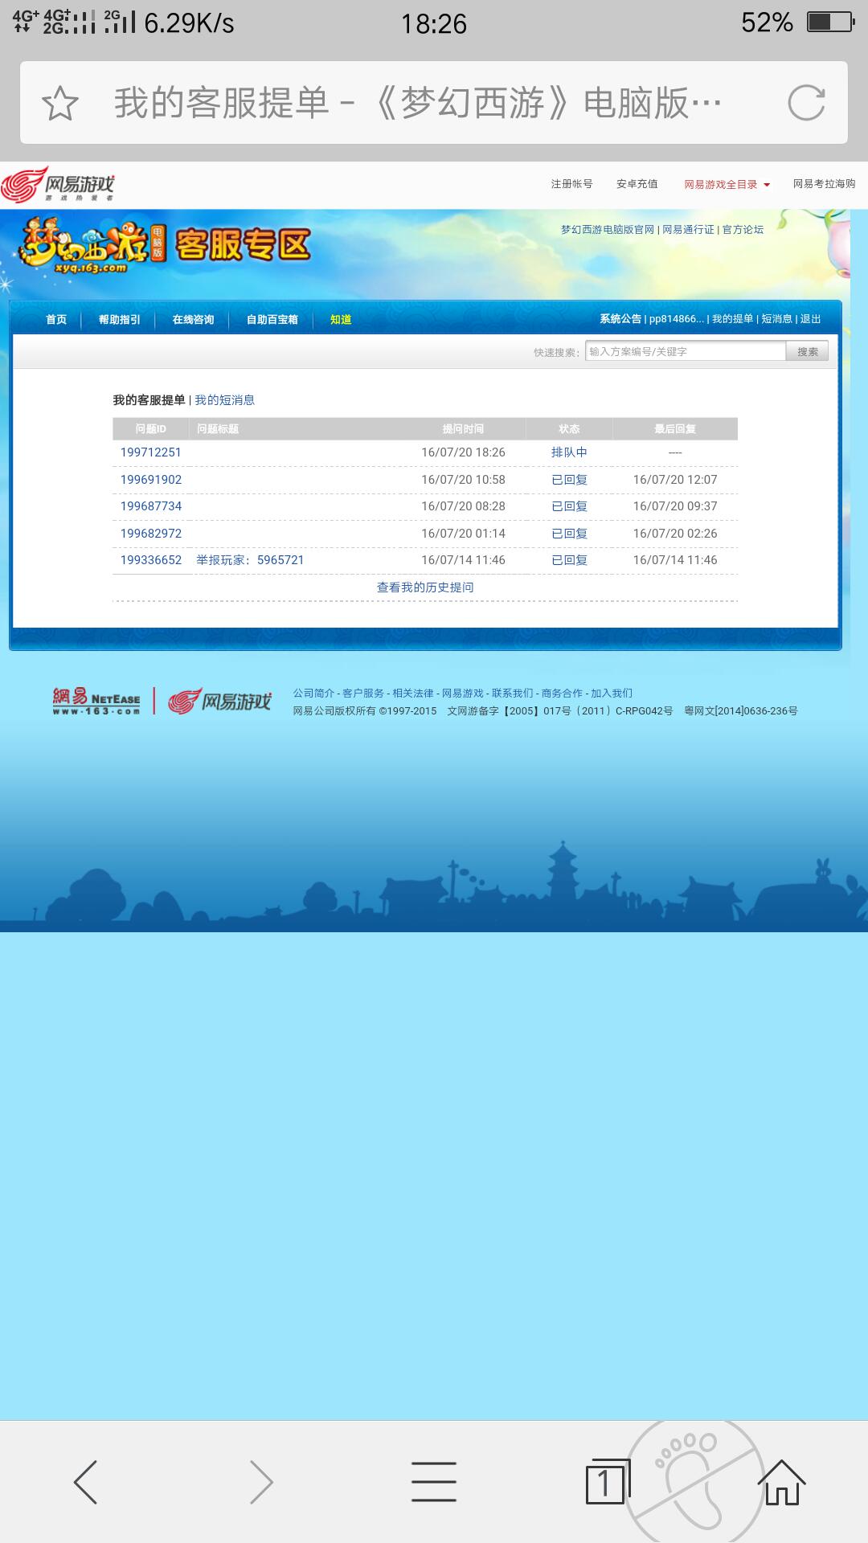Click the 网易考拉海购 link
Screen dimensions: 868x1543
(825, 184)
